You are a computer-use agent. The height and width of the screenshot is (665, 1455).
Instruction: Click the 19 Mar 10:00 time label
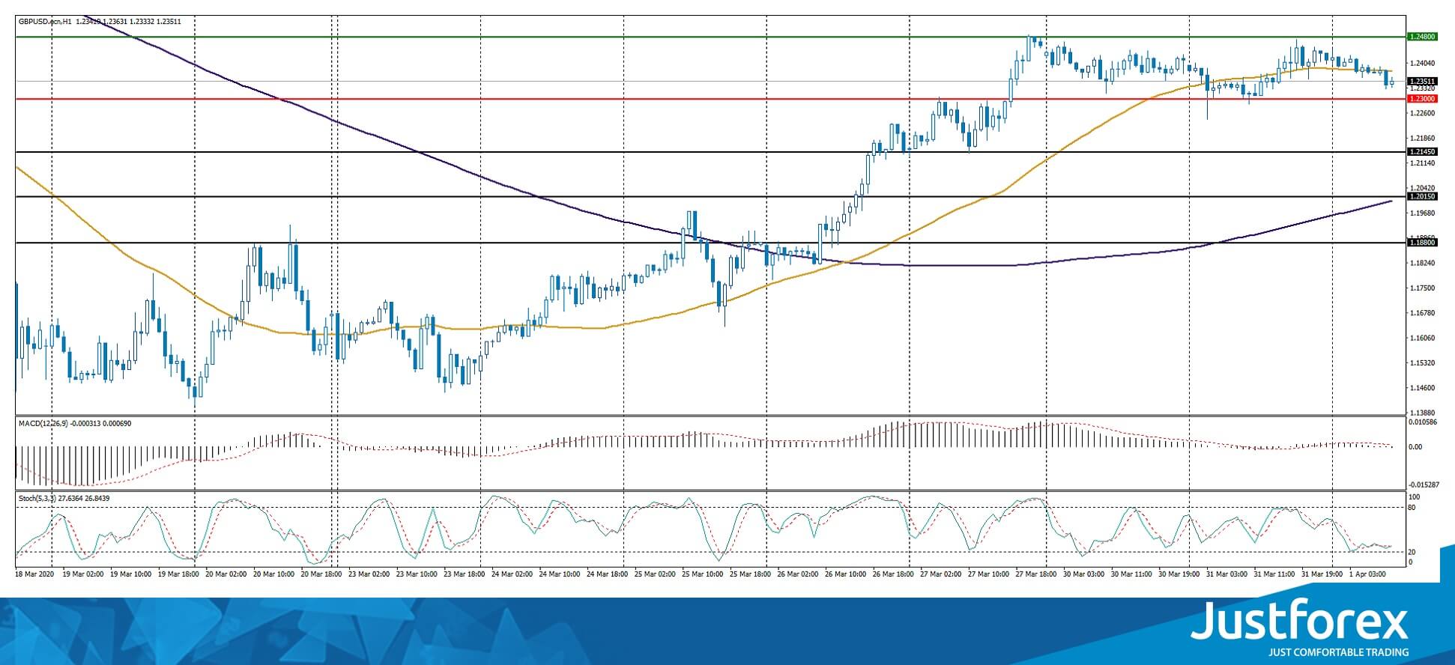(131, 574)
